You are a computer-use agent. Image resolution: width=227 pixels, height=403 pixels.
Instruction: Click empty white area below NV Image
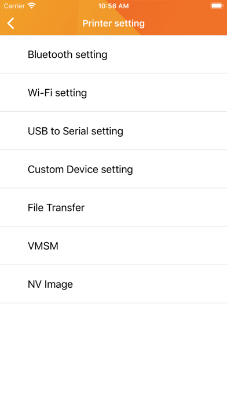click(x=113, y=352)
